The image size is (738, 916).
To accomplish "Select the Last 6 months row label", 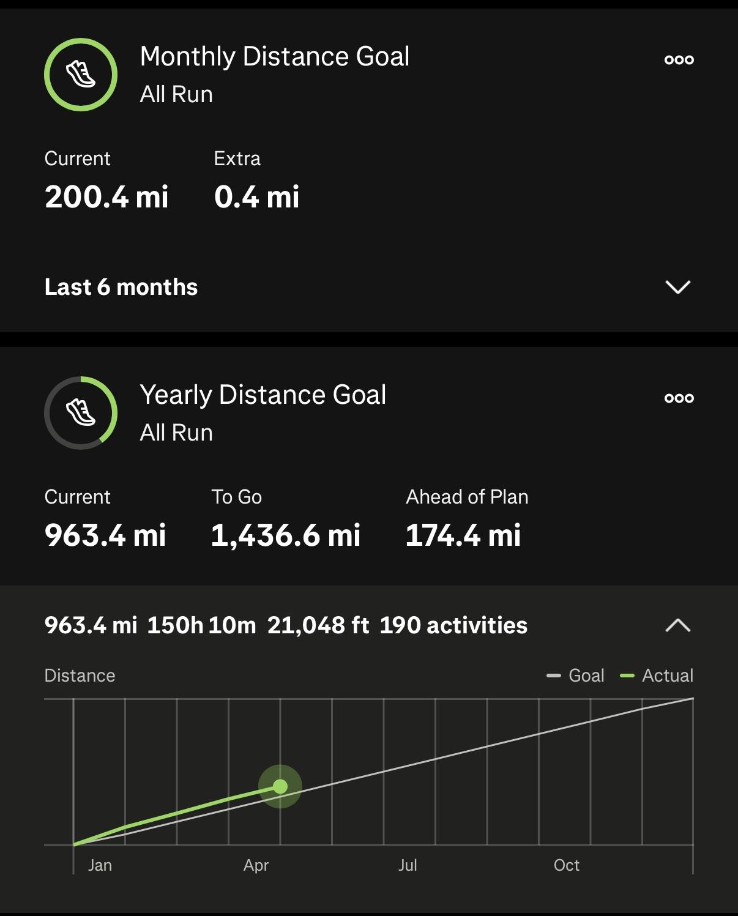I will point(121,287).
